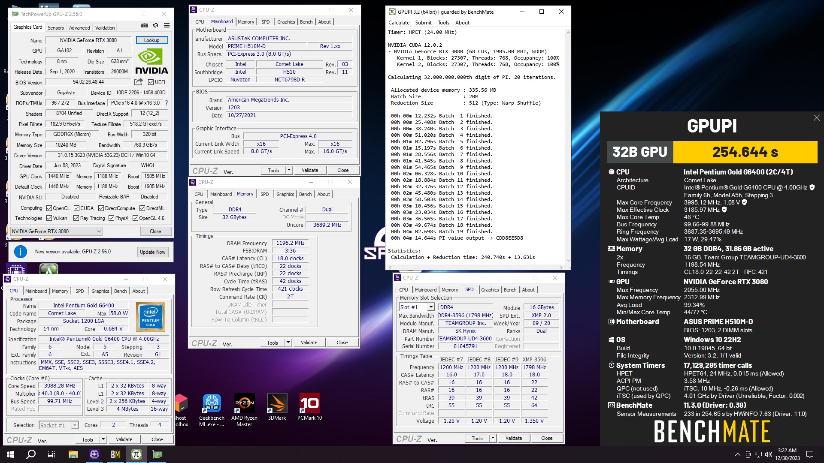Viewport: 824px width, 463px height.
Task: Toggle the Vulkan checkbox
Action: coord(49,218)
